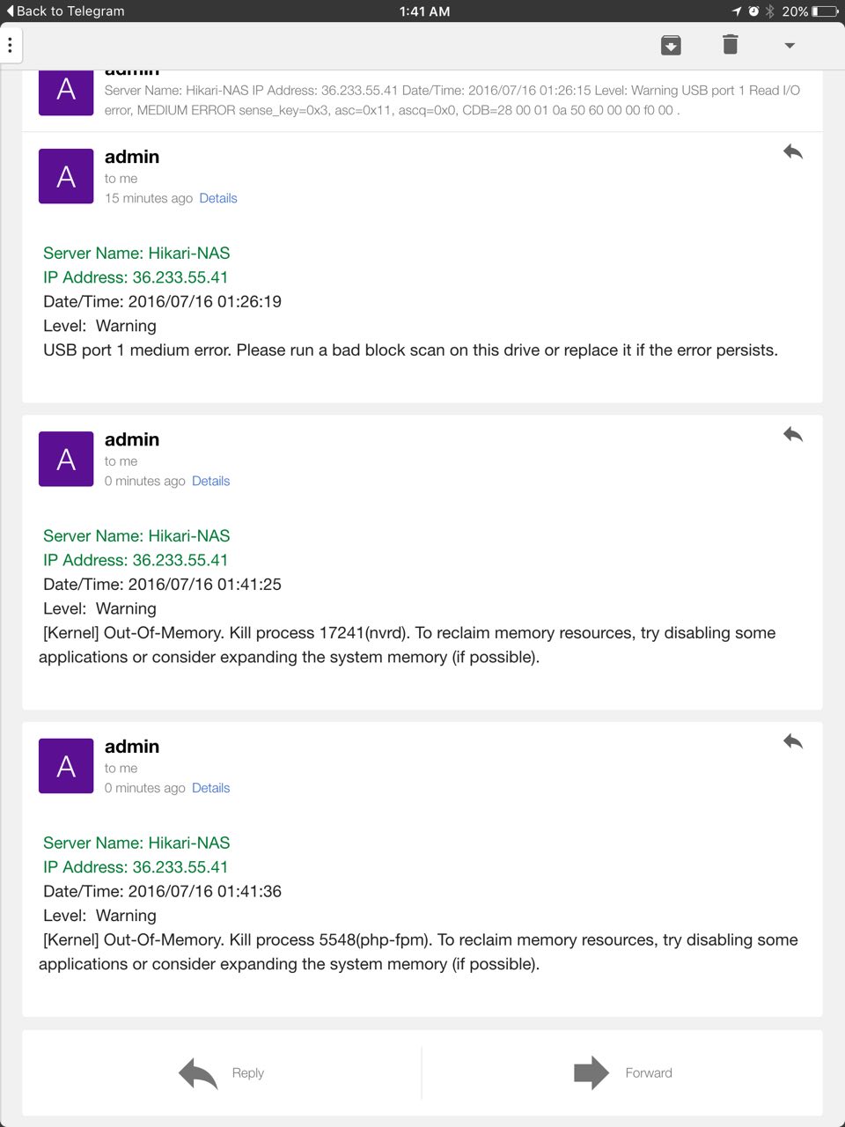
Task: Reply to the USB medium error message
Action: tap(792, 152)
